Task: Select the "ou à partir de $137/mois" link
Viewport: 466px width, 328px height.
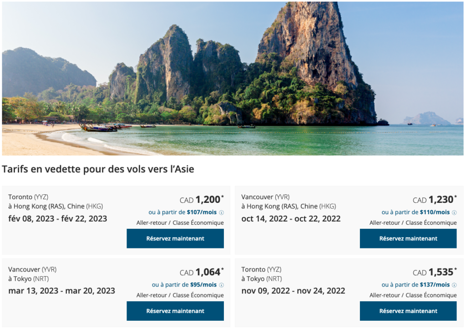Action: pos(415,285)
